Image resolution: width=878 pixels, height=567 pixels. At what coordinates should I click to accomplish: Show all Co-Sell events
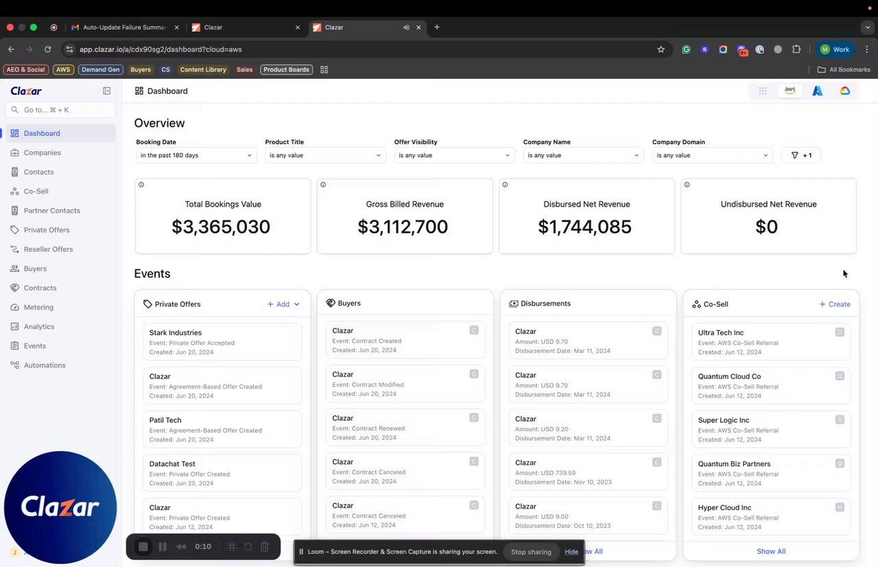[x=771, y=551]
